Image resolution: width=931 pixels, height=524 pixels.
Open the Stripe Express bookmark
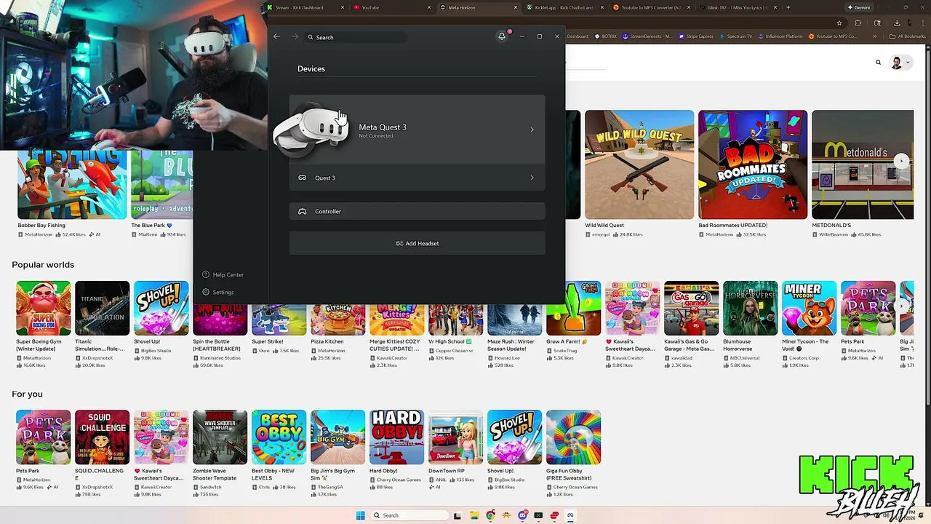click(696, 36)
